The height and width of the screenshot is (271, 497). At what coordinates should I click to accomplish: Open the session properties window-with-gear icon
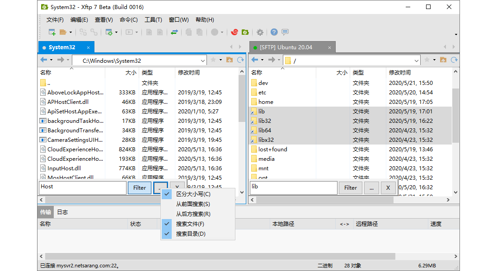coord(109,33)
